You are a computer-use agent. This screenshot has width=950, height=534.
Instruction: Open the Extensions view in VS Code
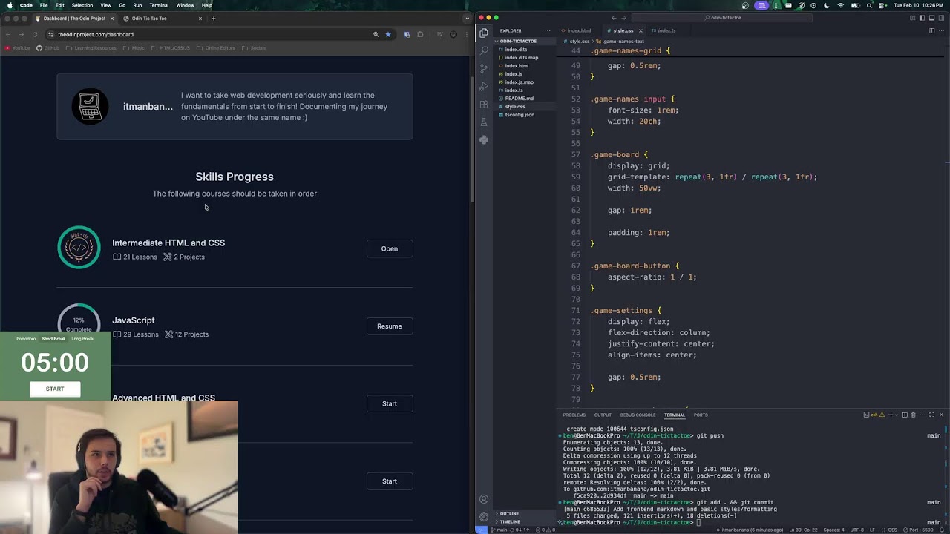pyautogui.click(x=484, y=104)
